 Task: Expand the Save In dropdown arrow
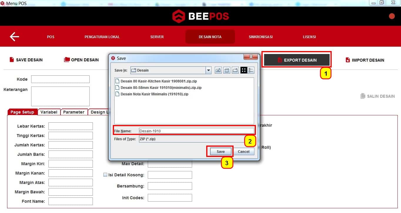[209, 70]
